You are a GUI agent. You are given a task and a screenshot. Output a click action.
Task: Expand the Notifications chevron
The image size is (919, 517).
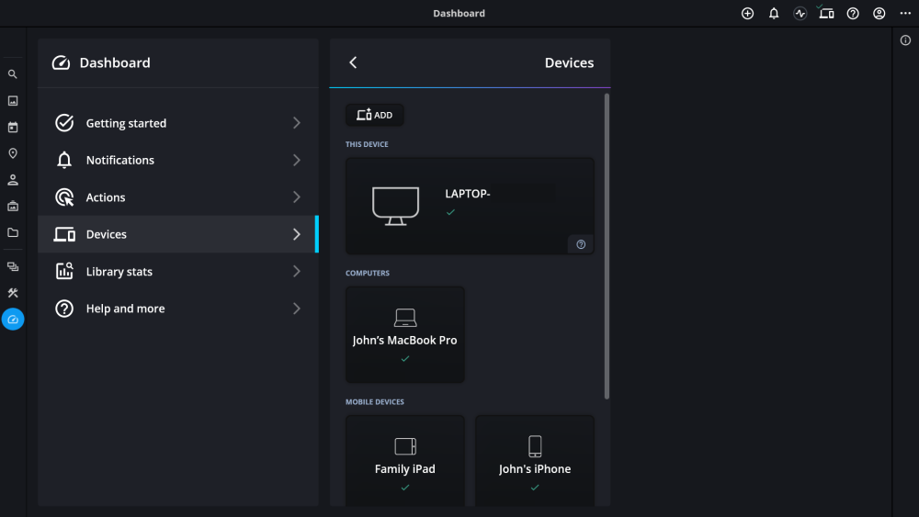tap(297, 161)
